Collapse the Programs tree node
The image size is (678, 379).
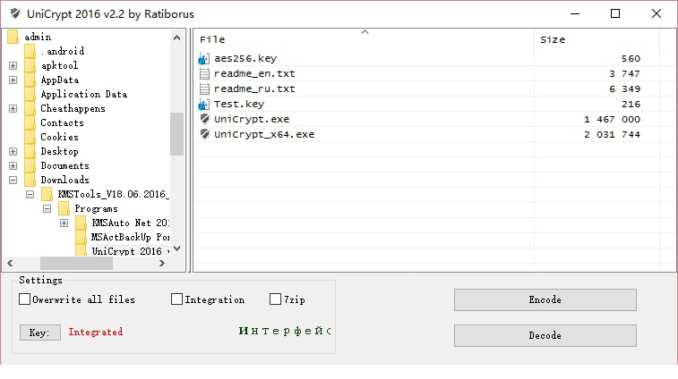[x=47, y=209]
